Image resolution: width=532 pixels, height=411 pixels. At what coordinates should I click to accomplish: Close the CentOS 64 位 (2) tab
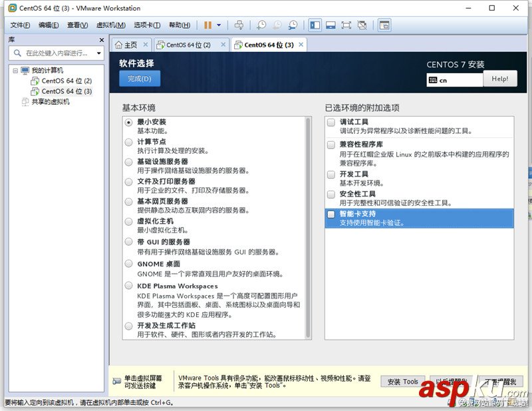pyautogui.click(x=223, y=45)
